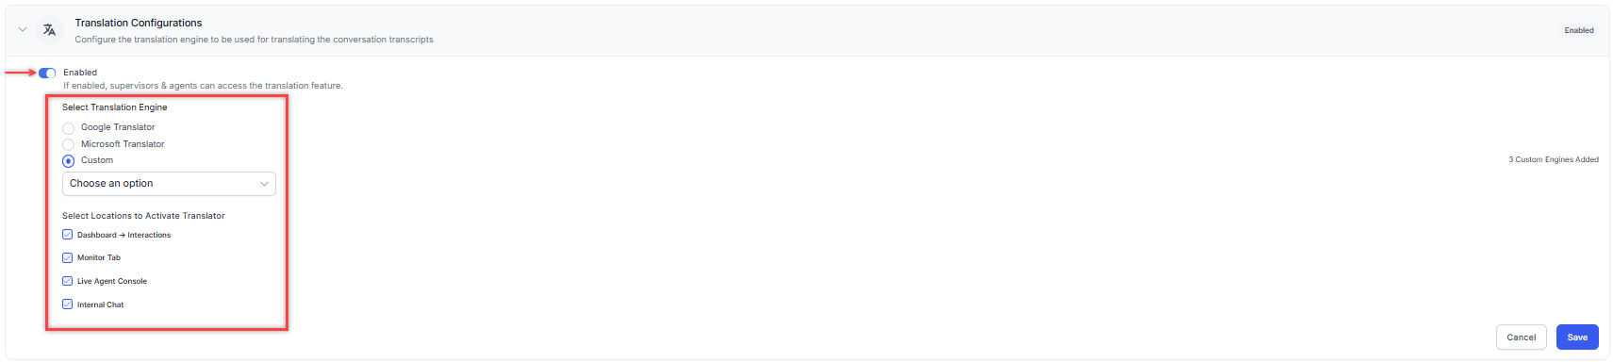Click the Live Agent Console label text
The image size is (1613, 362).
pyautogui.click(x=112, y=281)
